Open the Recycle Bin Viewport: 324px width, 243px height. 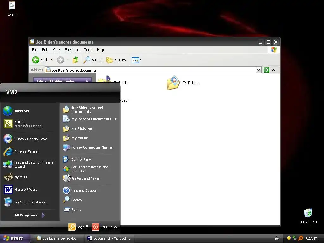tap(308, 216)
